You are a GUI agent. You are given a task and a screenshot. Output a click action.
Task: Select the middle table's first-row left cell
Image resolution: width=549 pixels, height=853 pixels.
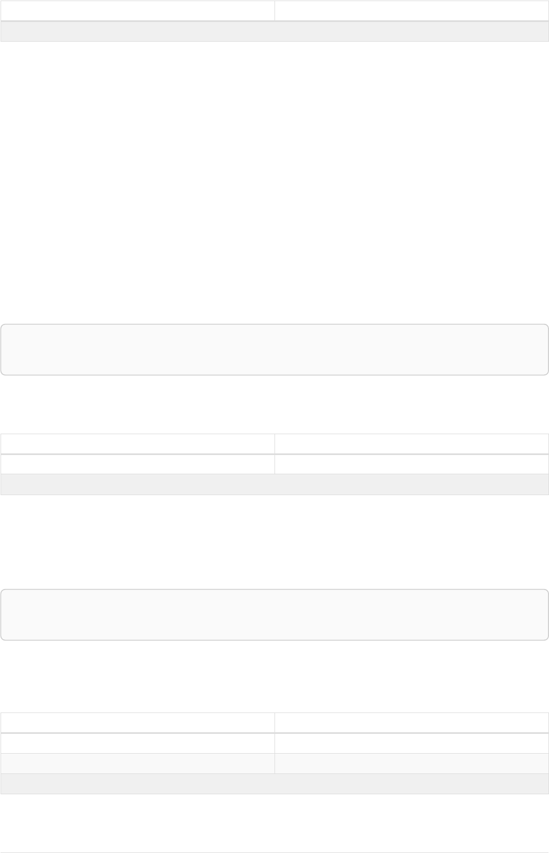(137, 444)
